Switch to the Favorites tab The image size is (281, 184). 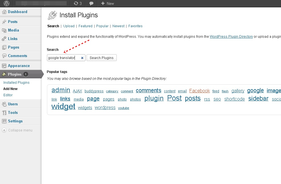point(135,26)
